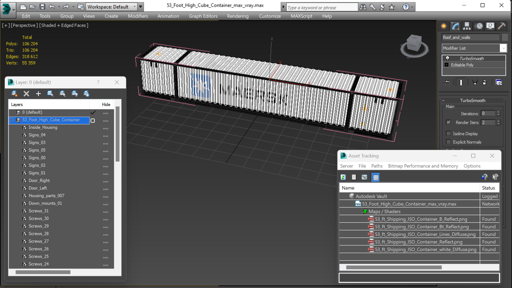The height and width of the screenshot is (288, 512).
Task: Click Refresh icon in Asset Tracking
Action: pos(343,177)
